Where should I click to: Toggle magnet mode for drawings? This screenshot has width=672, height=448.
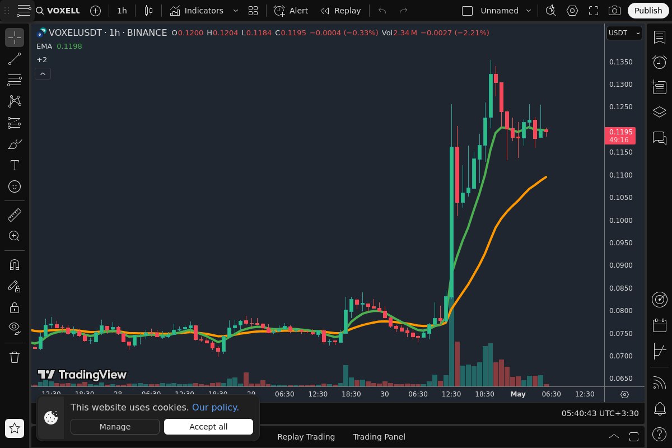15,265
